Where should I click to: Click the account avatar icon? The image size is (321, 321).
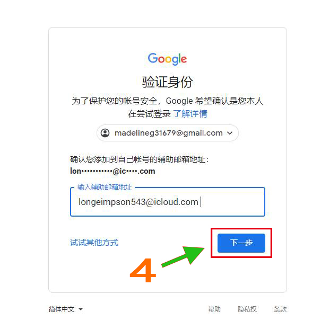(105, 133)
